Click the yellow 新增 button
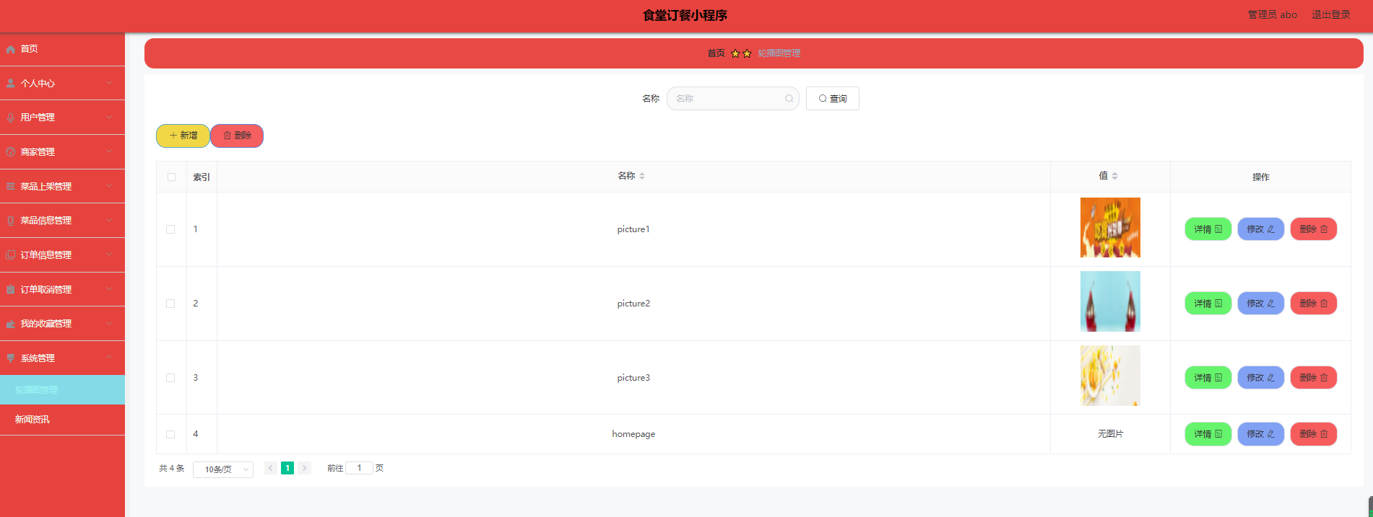This screenshot has width=1373, height=517. pyautogui.click(x=183, y=136)
